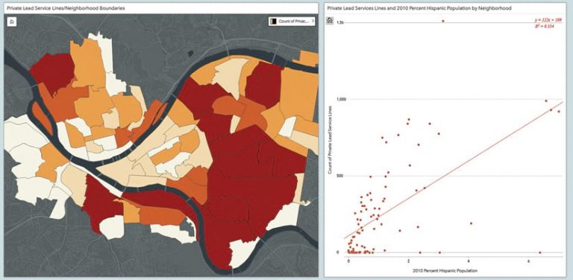Click the scatter plot's home reset icon
This screenshot has height=280, width=573.
point(329,21)
